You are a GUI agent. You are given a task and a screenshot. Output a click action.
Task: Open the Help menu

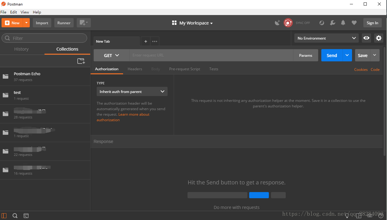coord(37,12)
